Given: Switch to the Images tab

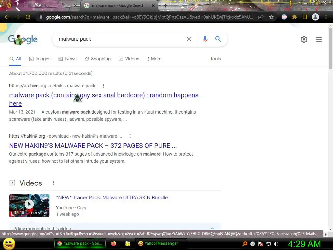Looking at the screenshot, I should tap(40, 59).
